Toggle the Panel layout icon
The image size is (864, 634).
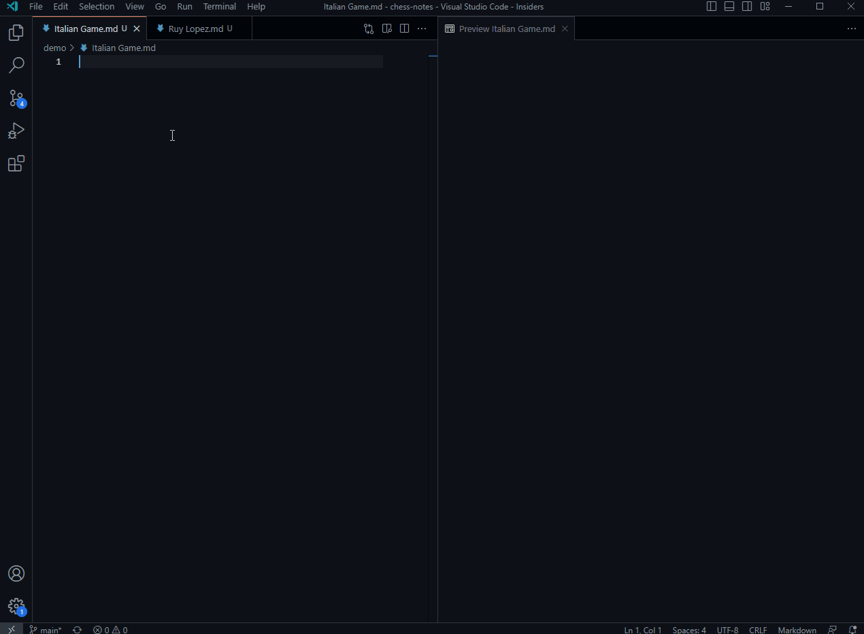point(729,7)
